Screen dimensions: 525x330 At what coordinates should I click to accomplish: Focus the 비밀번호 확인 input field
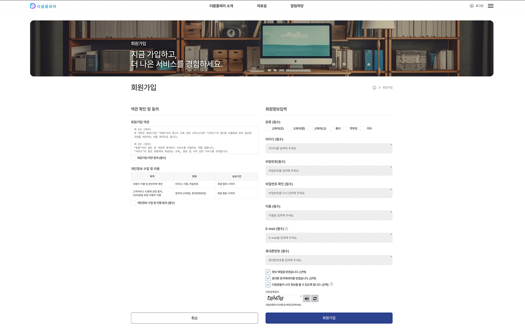point(329,193)
